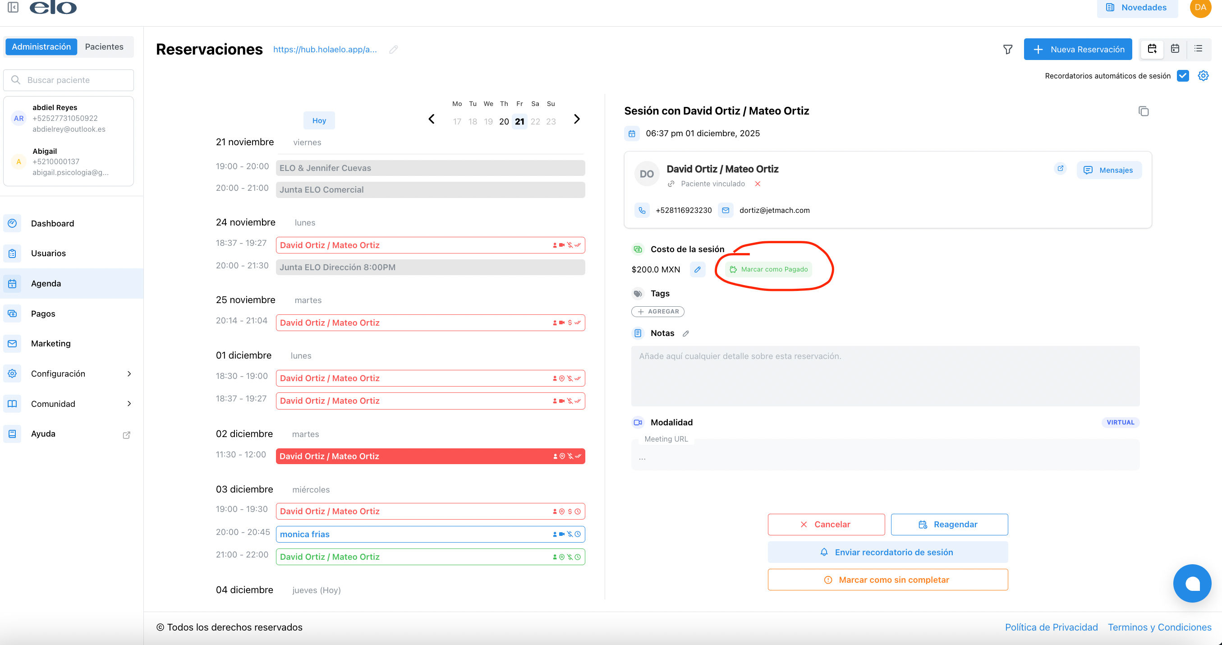Click Marcar como Pagado button

[768, 270]
